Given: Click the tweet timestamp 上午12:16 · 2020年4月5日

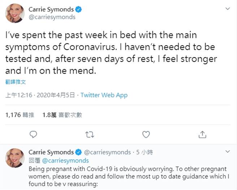Looking at the screenshot, I should [40, 95].
